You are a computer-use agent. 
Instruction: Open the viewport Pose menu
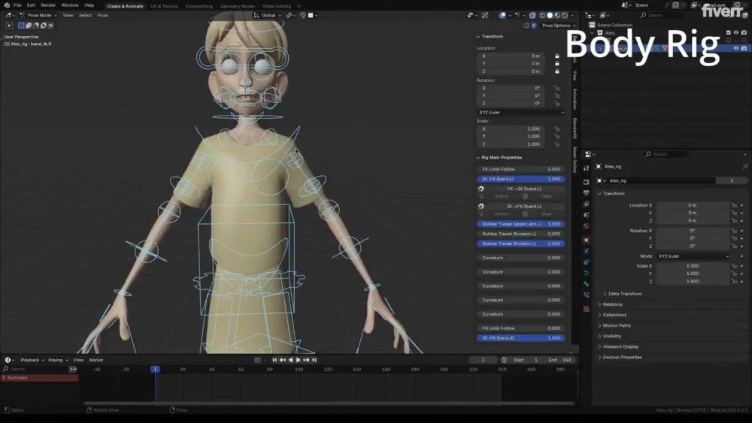coord(102,15)
